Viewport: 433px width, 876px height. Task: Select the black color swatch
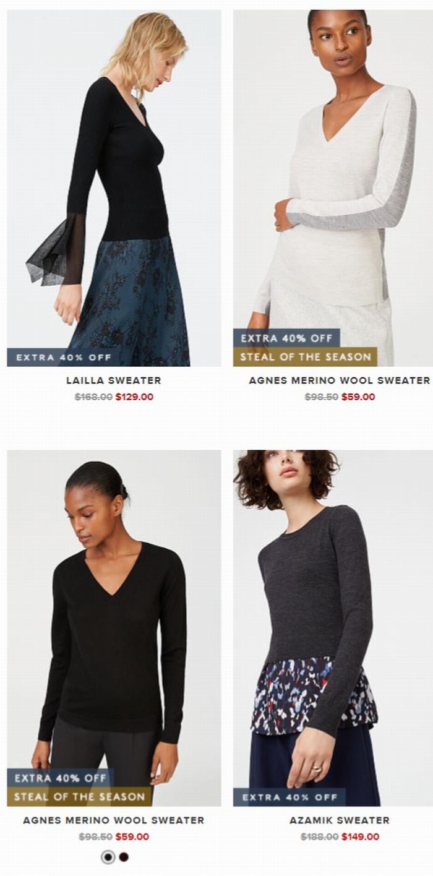point(108,857)
